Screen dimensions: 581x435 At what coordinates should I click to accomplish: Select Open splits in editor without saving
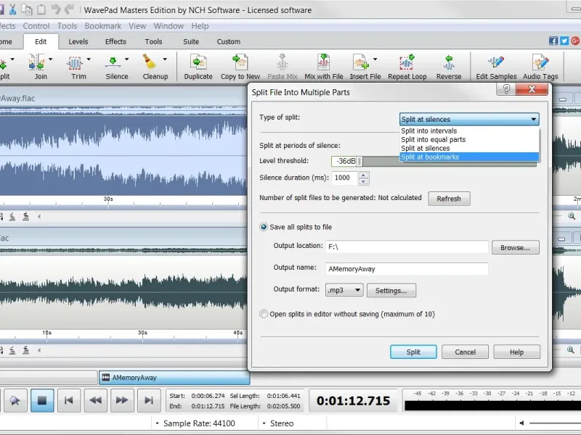point(264,314)
